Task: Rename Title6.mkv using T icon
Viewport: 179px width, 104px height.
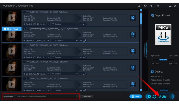Action: [x=28, y=78]
